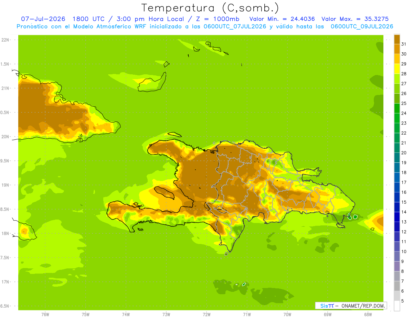Click legend swatch between 20 and 21
Viewport: 413px width, 319px height.
[x=397, y=148]
